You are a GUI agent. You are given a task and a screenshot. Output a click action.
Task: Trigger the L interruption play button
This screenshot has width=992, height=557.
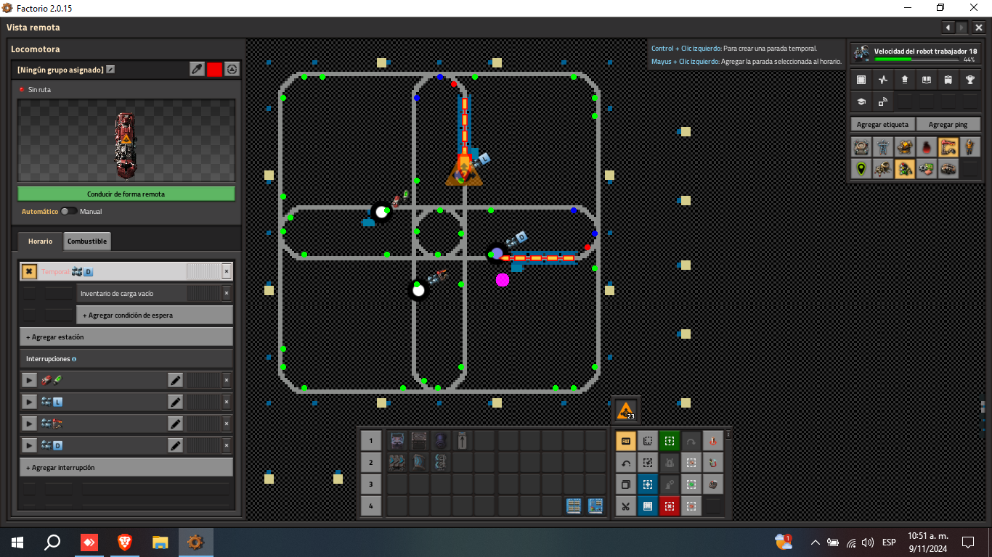tap(29, 402)
